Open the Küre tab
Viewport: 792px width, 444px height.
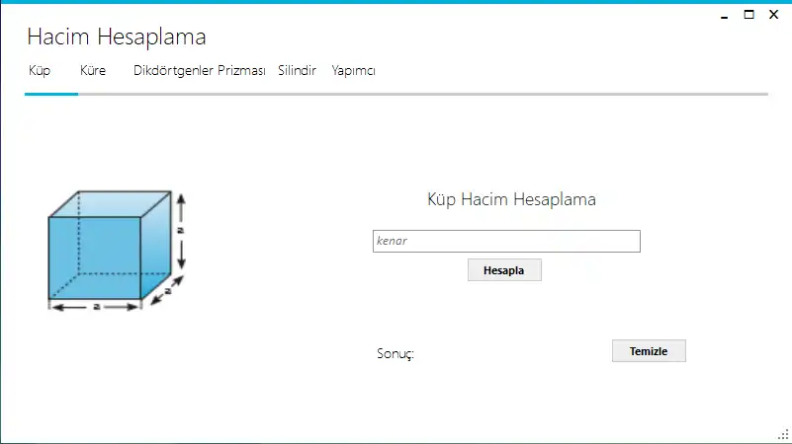point(93,71)
